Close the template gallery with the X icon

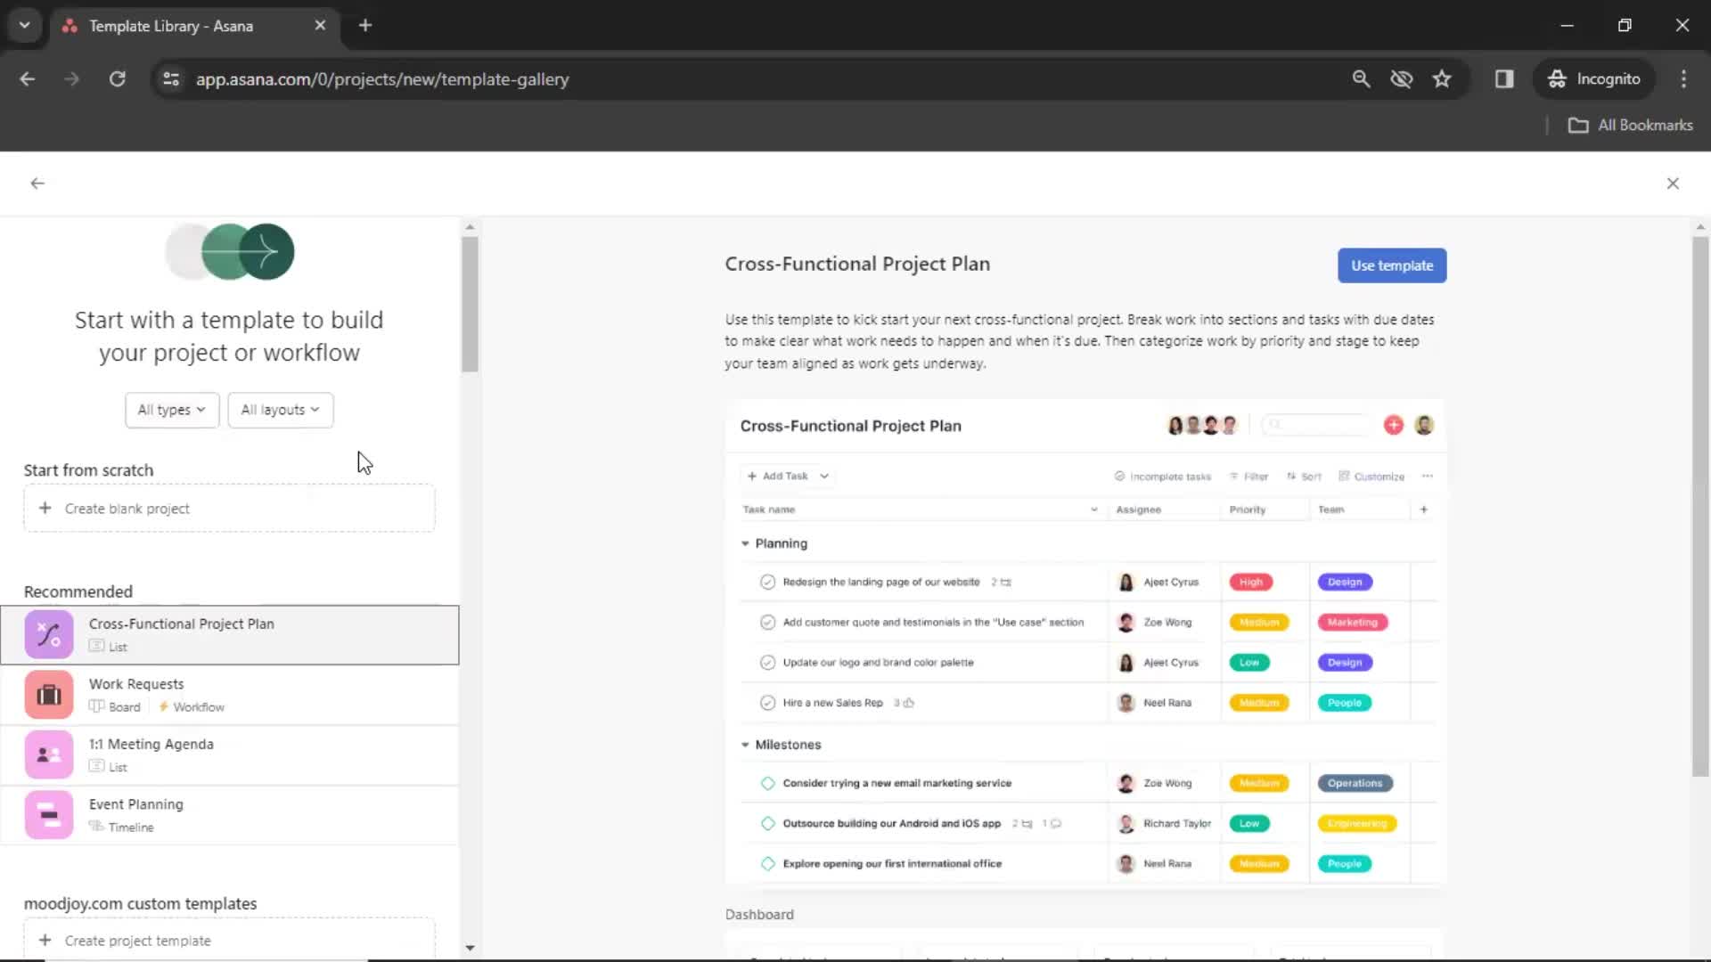pyautogui.click(x=1673, y=183)
